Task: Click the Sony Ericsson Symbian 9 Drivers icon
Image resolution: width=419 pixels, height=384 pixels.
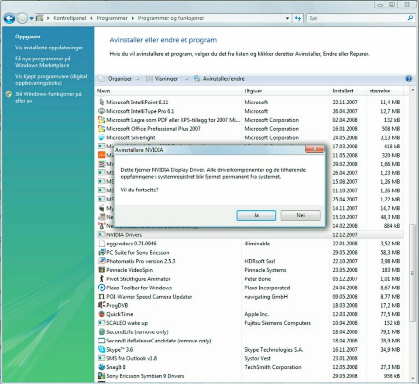Action: click(102, 376)
